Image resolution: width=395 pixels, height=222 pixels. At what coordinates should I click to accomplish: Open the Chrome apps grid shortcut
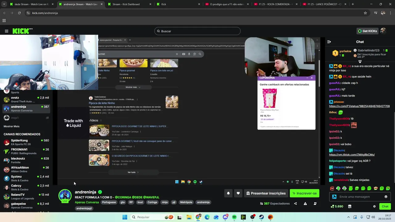click(x=4, y=21)
